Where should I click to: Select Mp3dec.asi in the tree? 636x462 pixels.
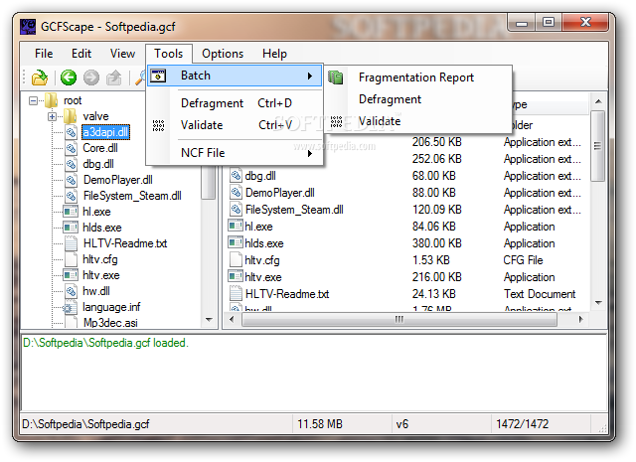(x=110, y=323)
